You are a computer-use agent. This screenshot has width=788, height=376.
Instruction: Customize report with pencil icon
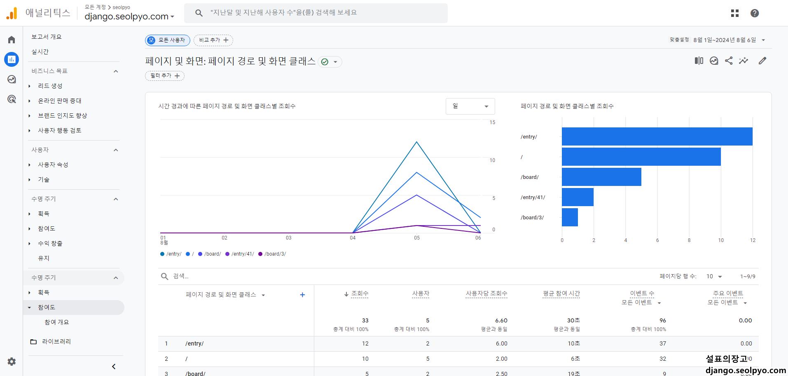(762, 61)
